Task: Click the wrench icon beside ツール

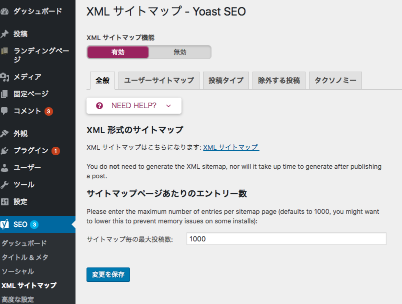Action: click(x=4, y=185)
